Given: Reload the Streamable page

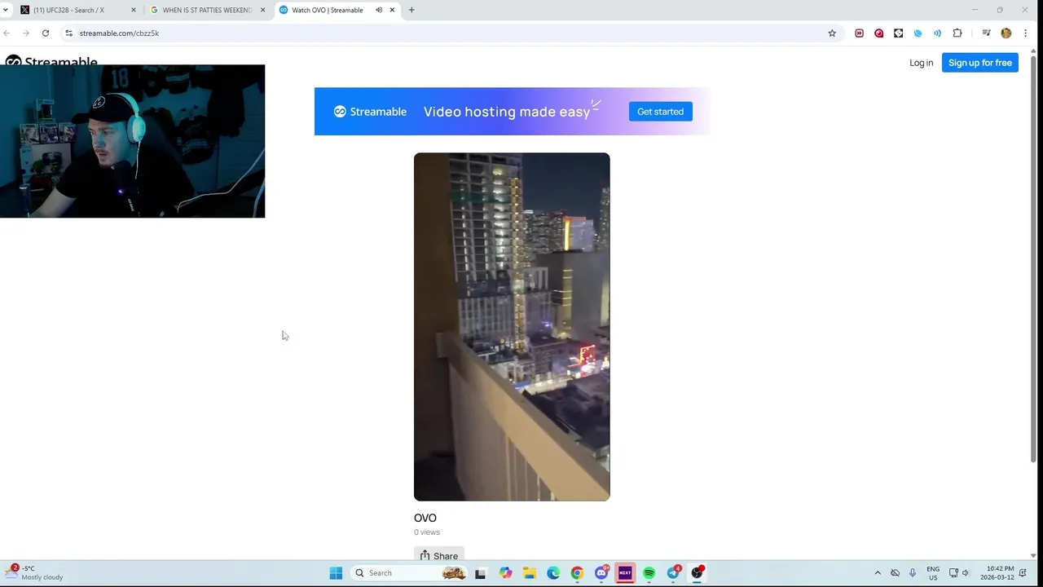Looking at the screenshot, I should (46, 33).
